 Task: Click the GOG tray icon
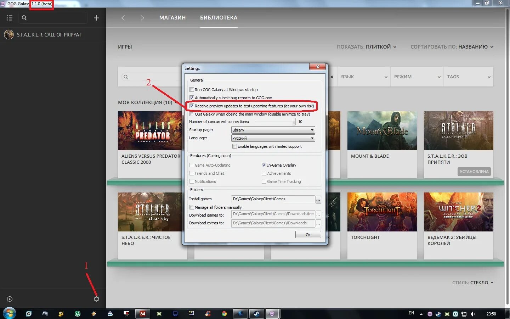click(x=430, y=314)
